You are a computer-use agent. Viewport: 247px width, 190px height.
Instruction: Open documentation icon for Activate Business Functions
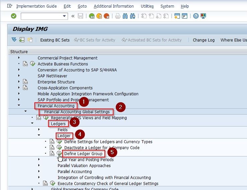coord(25,64)
